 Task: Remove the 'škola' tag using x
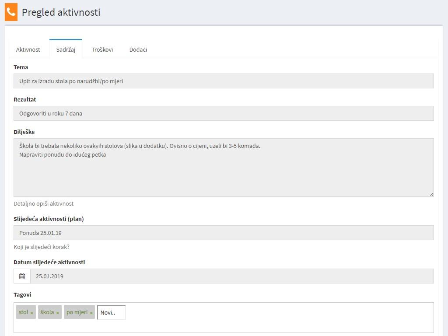pyautogui.click(x=58, y=313)
